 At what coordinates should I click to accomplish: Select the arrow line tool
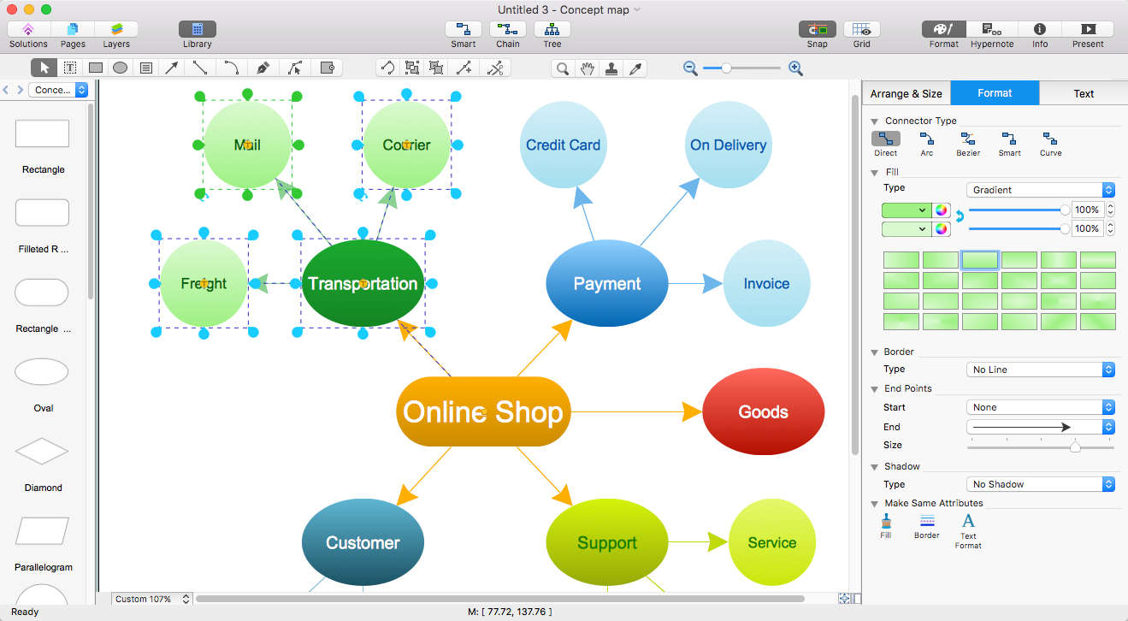pyautogui.click(x=172, y=68)
